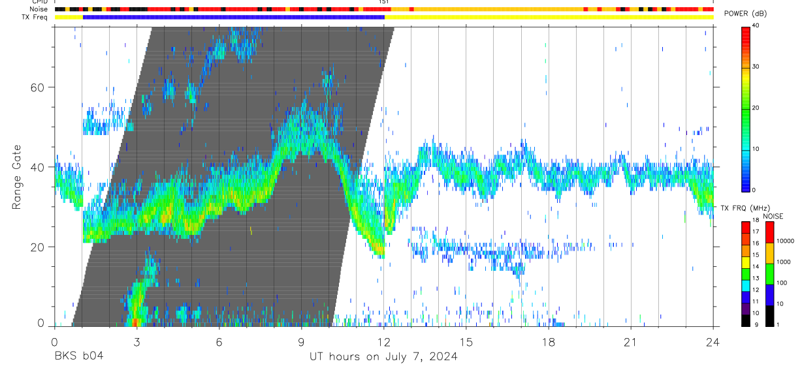Click the '18' hour tick on time axis
This screenshot has width=802, height=370.
(x=548, y=342)
